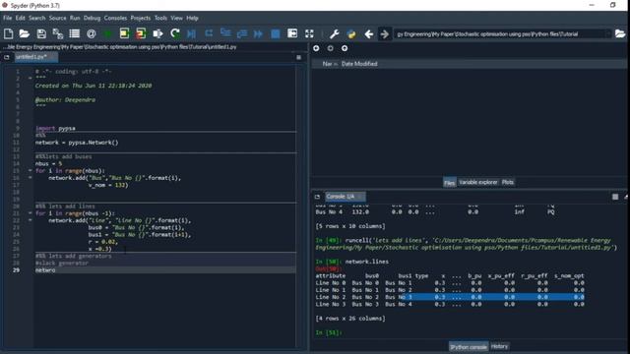Switch to the IPython console tab
Screen dimensions: 630x354
coord(469,347)
